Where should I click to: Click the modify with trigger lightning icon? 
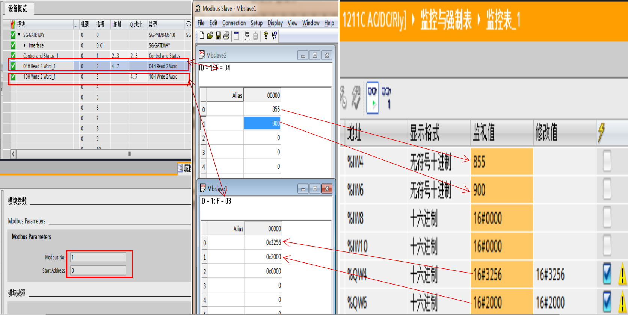[x=343, y=97]
